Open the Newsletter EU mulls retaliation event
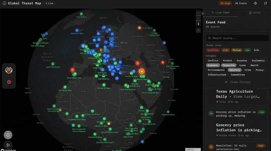The width and height of the screenshot is (271, 151). (237, 146)
